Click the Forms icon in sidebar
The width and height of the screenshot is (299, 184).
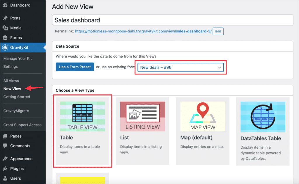(5, 38)
